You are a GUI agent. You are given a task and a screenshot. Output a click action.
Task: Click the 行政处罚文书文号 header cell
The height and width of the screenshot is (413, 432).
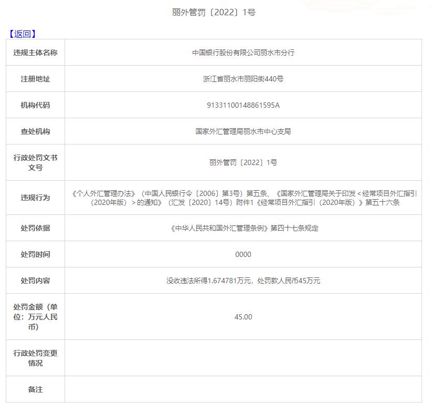click(35, 162)
